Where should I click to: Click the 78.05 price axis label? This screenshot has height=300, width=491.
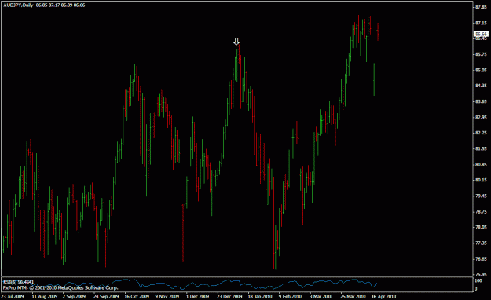point(481,227)
